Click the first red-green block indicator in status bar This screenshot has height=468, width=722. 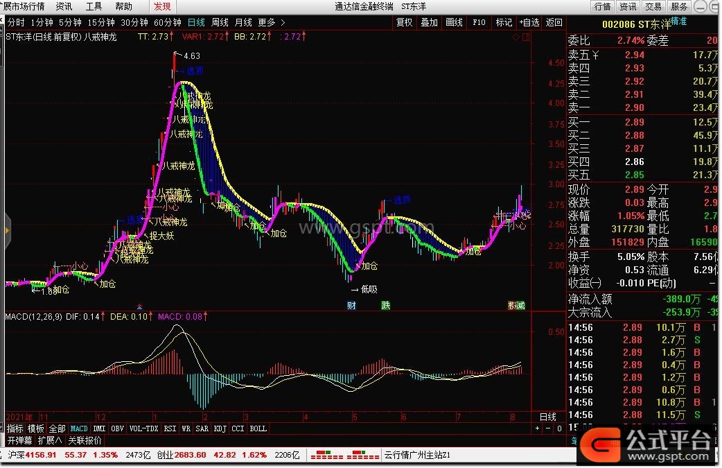(327, 455)
